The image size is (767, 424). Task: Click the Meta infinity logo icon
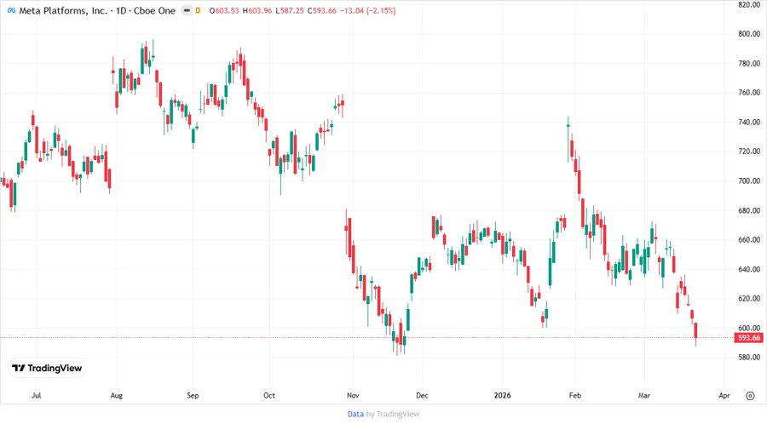11,10
